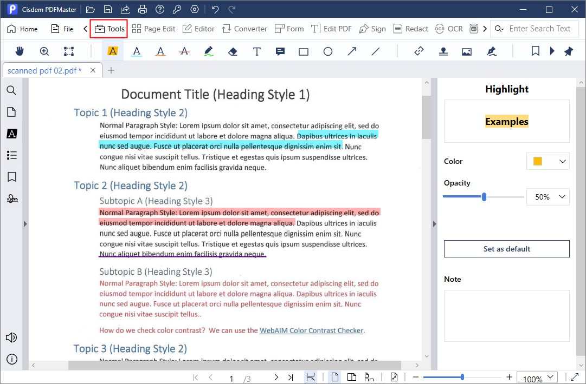
Task: Select the Freehand pencil drawing tool
Action: tap(208, 51)
